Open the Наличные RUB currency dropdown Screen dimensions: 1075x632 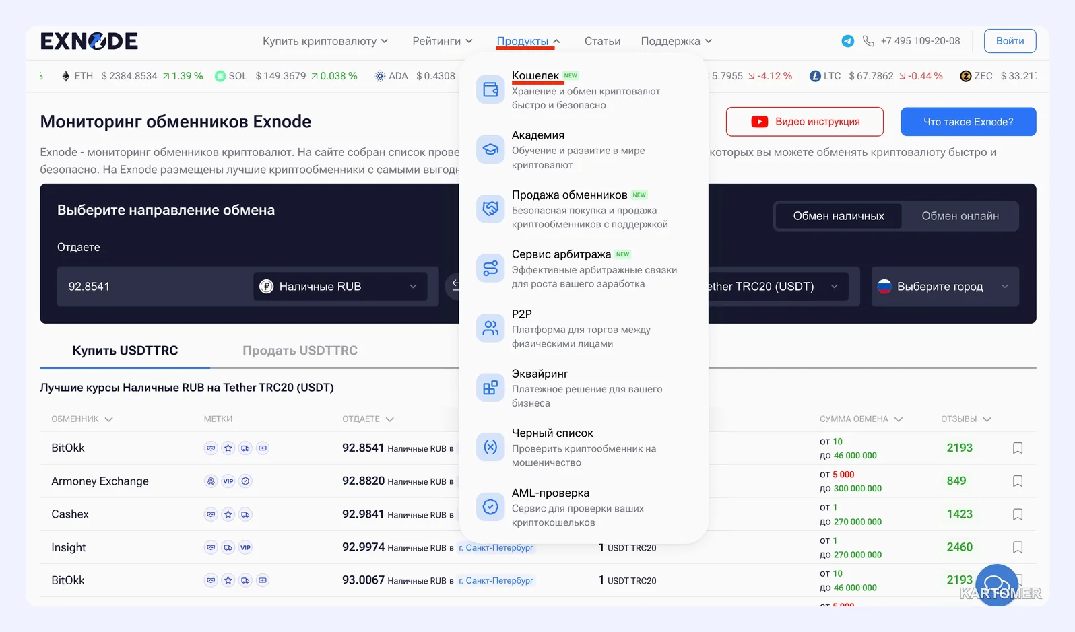[x=340, y=287]
